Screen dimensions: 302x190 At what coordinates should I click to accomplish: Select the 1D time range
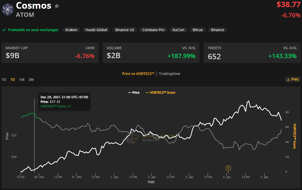pos(4,80)
